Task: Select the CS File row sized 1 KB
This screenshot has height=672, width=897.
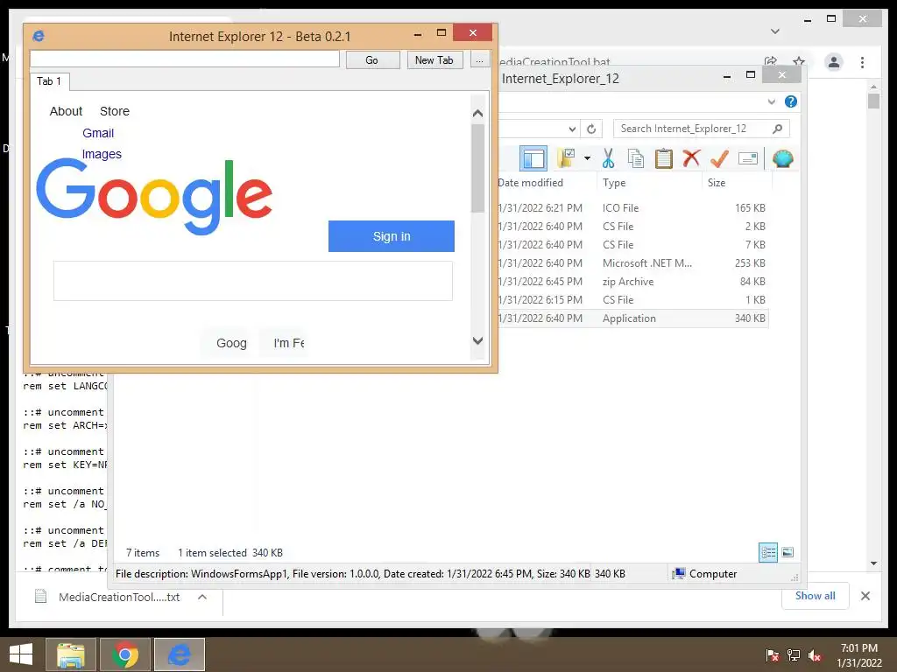Action: 632,299
